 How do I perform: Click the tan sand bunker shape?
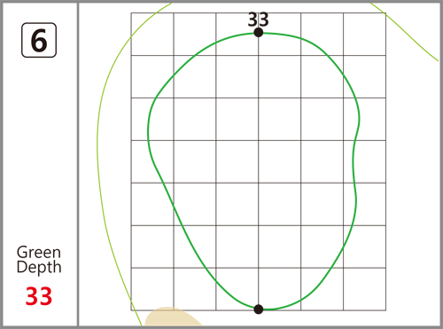[x=173, y=317]
